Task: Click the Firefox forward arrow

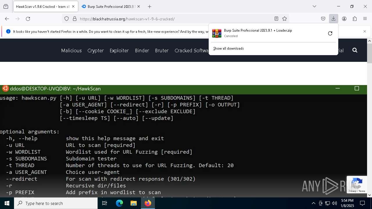Action: click(17, 19)
